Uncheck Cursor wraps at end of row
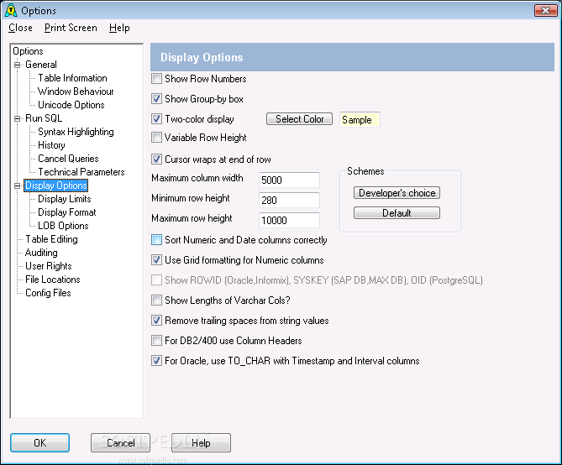 (156, 159)
